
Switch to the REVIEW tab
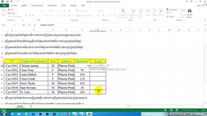pyautogui.click(x=73, y=5)
